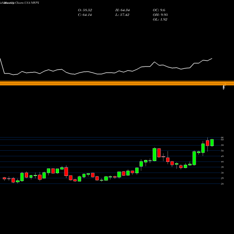Click the OH: 9.95 reading
Image resolution: width=234 pixels, height=234 pixels.
[160, 15]
